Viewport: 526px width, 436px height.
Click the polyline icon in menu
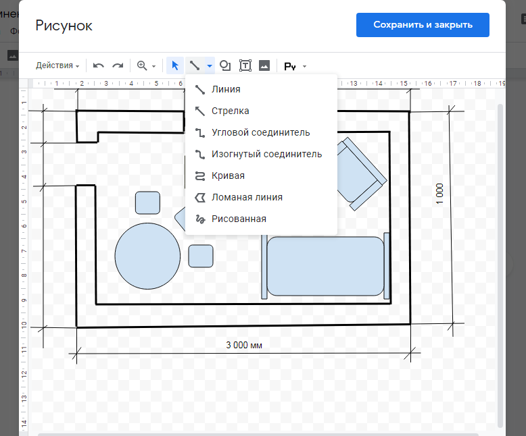pos(200,197)
